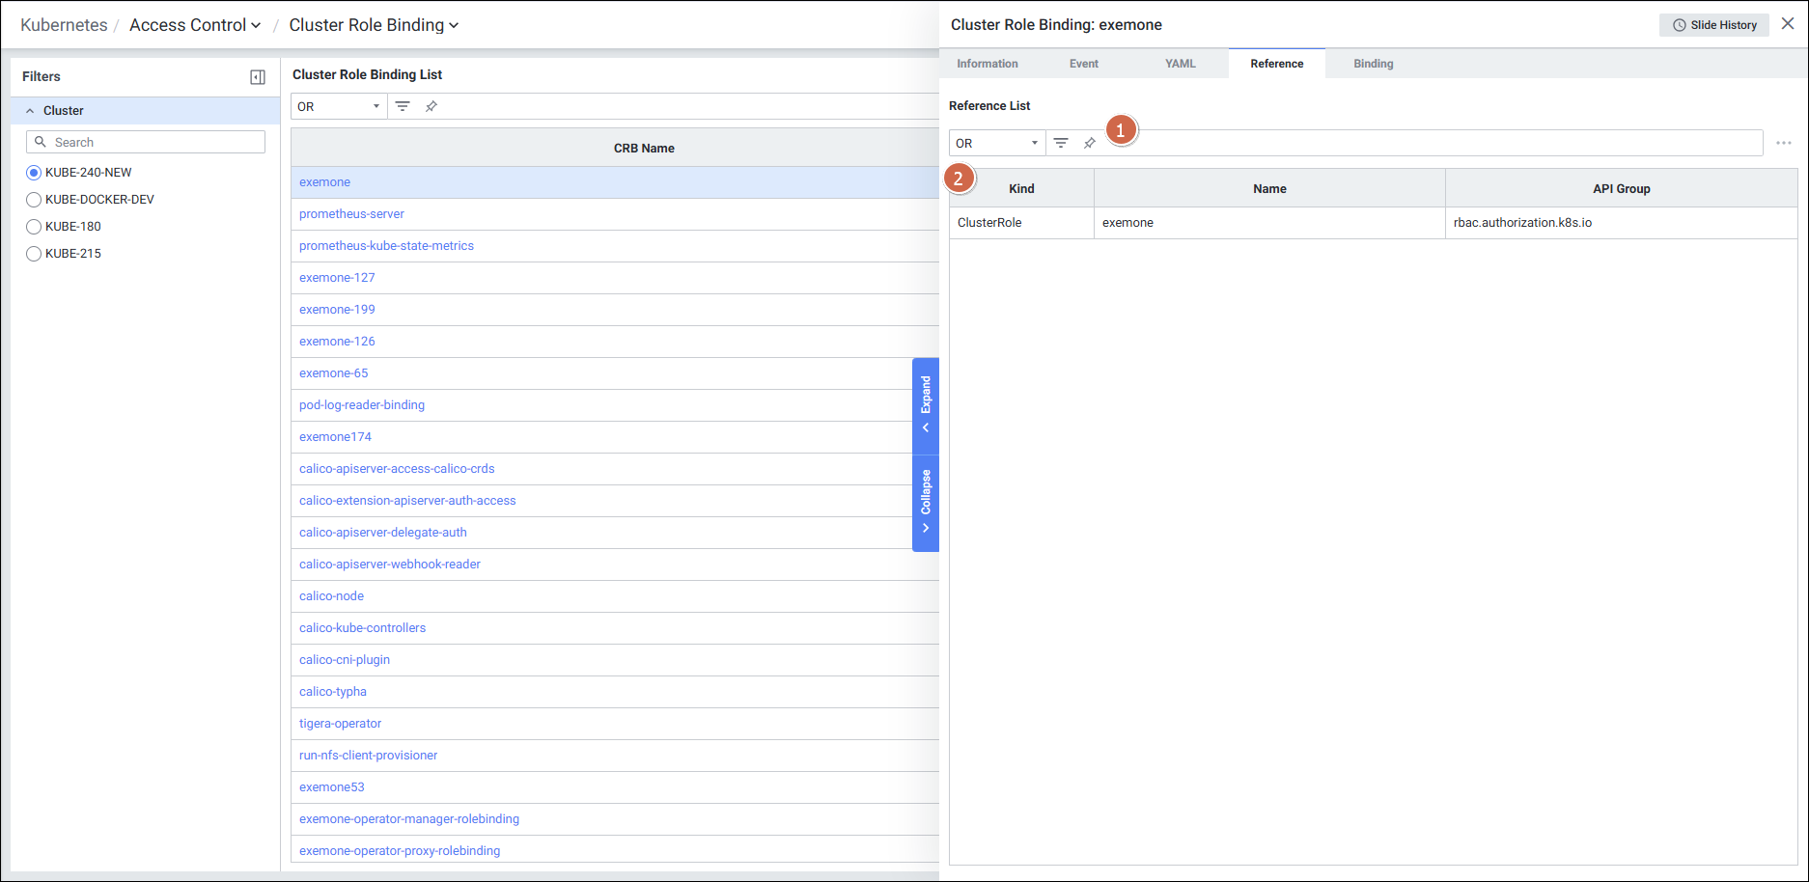Switch to the YAML tab
Image resolution: width=1809 pixels, height=882 pixels.
(x=1180, y=64)
